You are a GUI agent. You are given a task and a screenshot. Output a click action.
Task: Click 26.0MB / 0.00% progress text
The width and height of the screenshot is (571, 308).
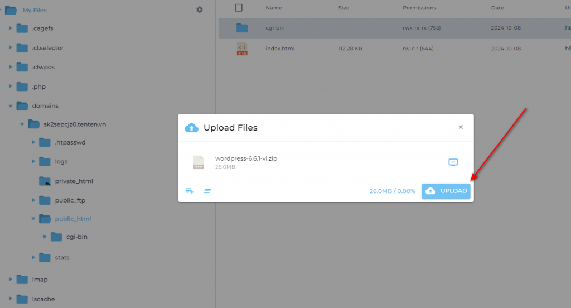pos(392,191)
